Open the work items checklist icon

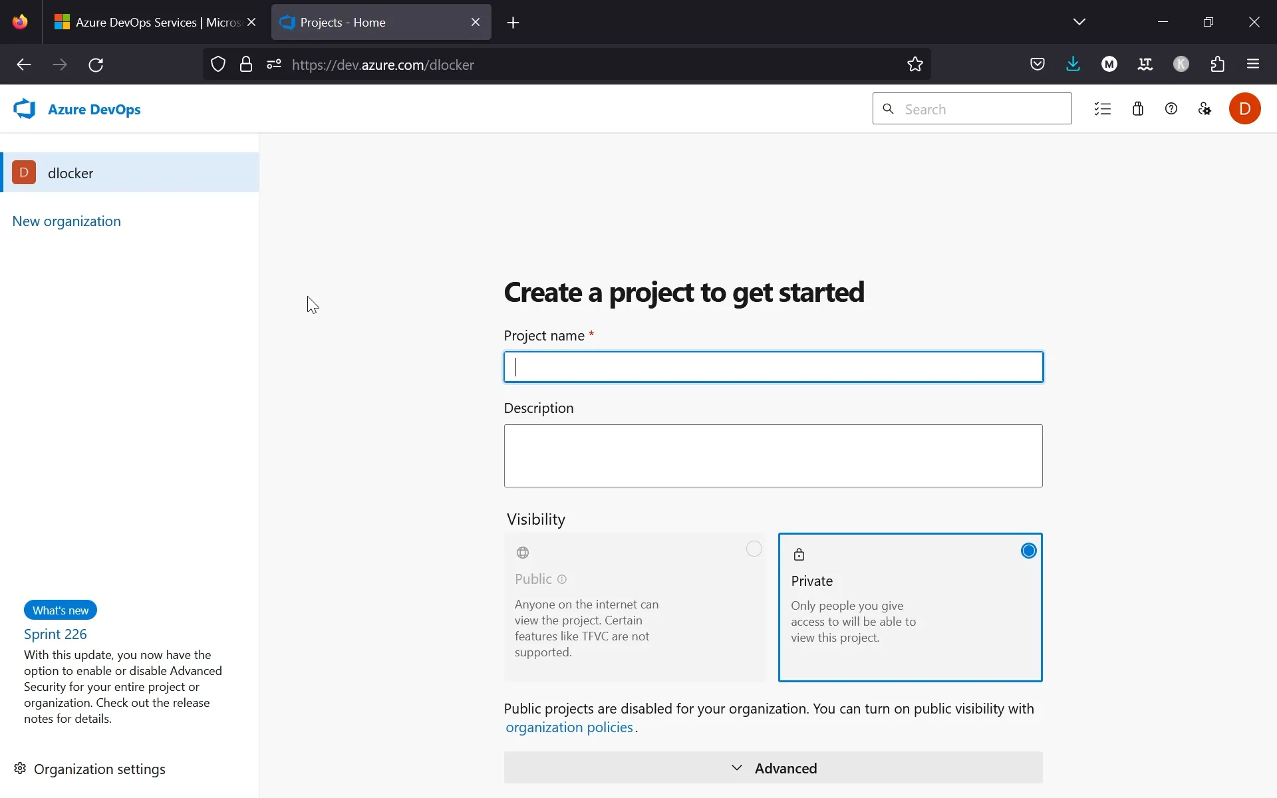click(1103, 108)
